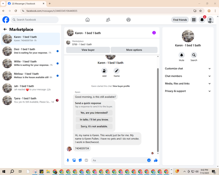This screenshot has height=175, width=219.
Task: Open the Groups icon in top navigation
Action: [128, 20]
